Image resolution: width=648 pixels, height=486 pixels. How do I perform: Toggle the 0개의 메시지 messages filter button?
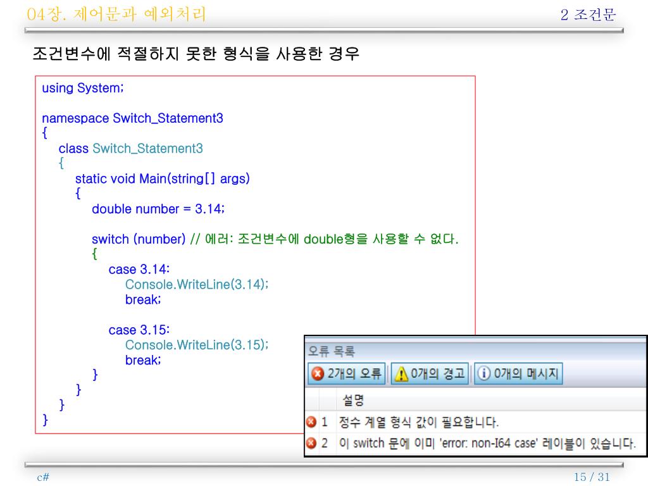click(519, 373)
